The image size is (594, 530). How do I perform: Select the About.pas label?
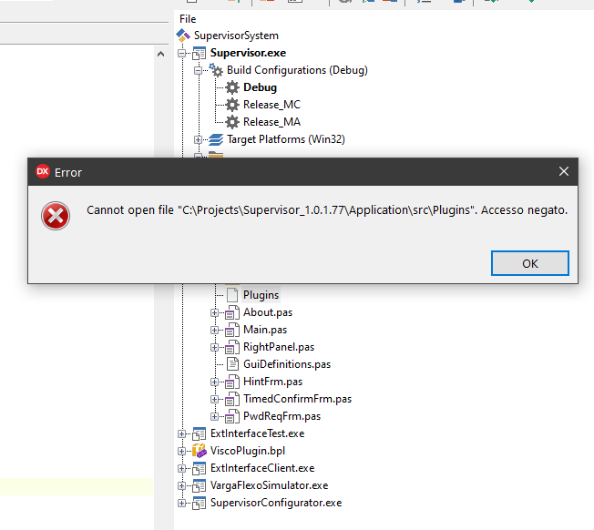coord(268,312)
